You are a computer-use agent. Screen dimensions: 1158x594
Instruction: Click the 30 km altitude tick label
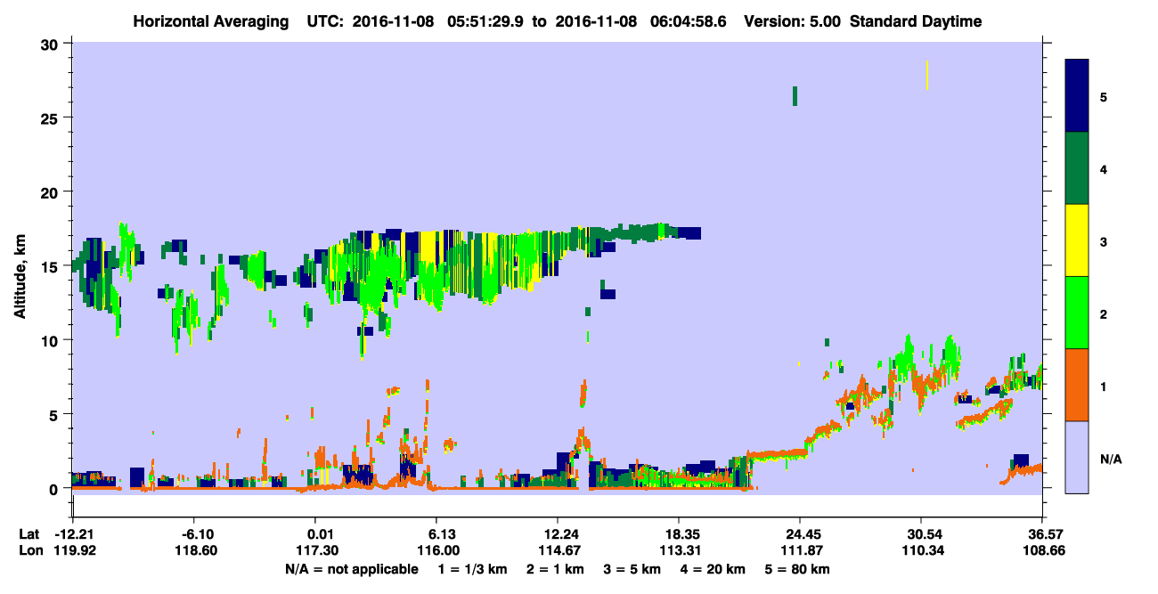52,44
